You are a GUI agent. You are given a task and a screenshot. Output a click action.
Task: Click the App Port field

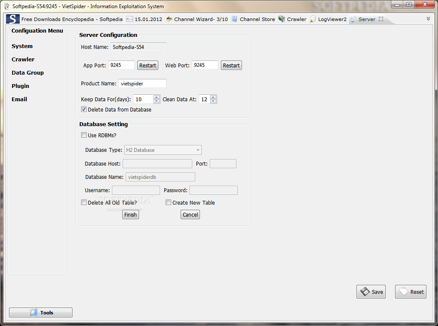coord(121,65)
